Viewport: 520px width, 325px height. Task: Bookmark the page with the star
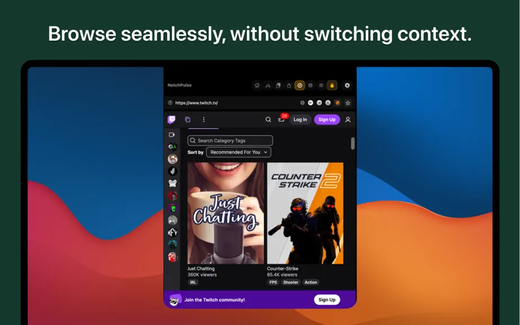click(347, 103)
